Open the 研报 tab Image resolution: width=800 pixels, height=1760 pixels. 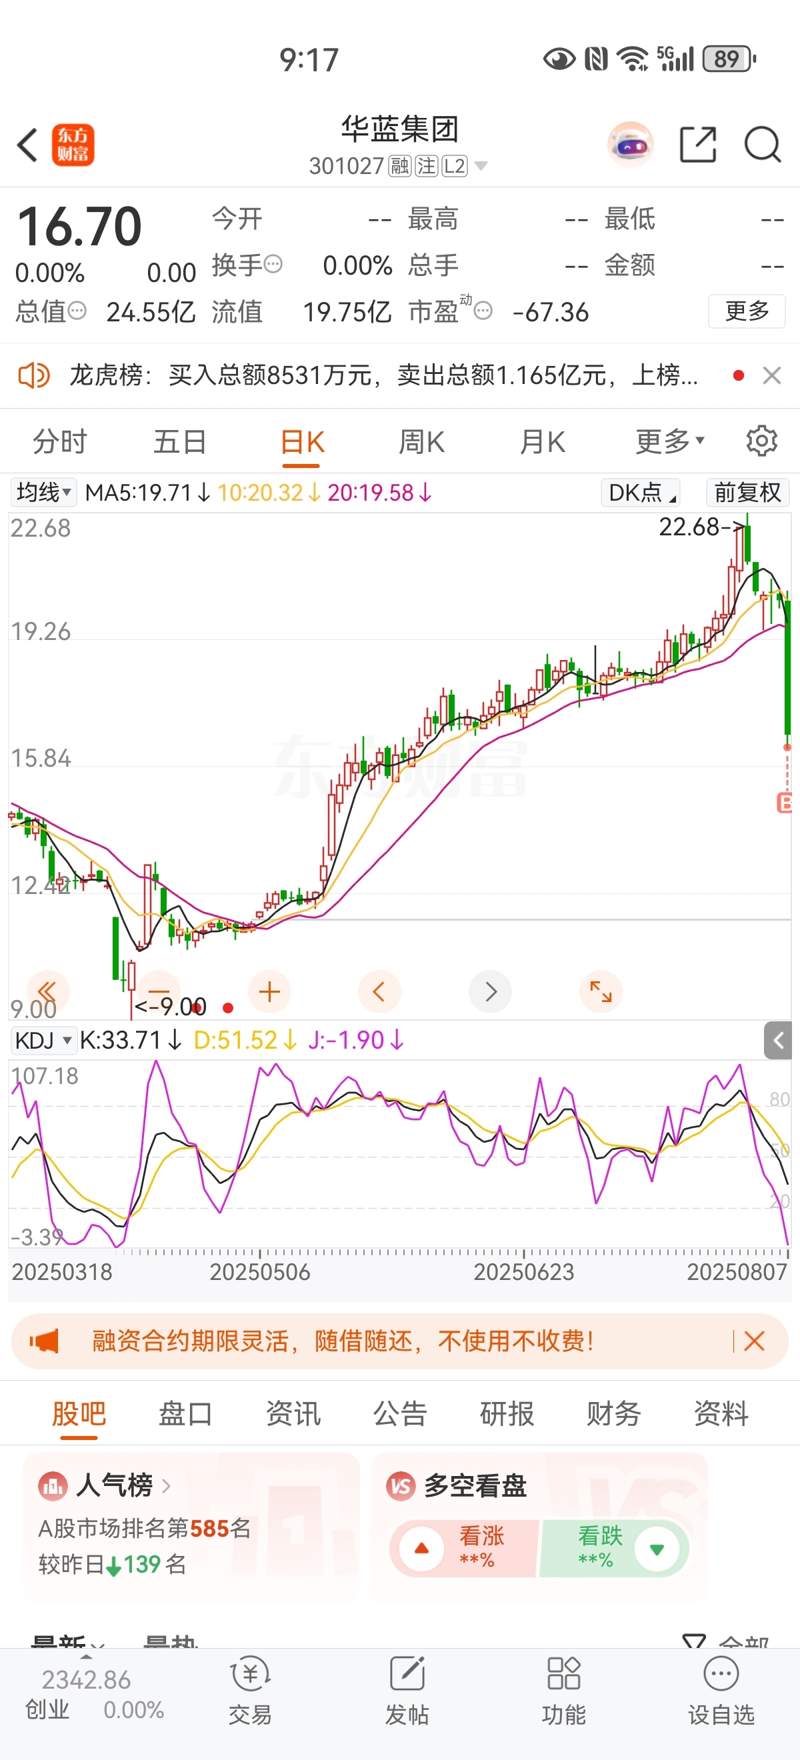coord(507,1413)
